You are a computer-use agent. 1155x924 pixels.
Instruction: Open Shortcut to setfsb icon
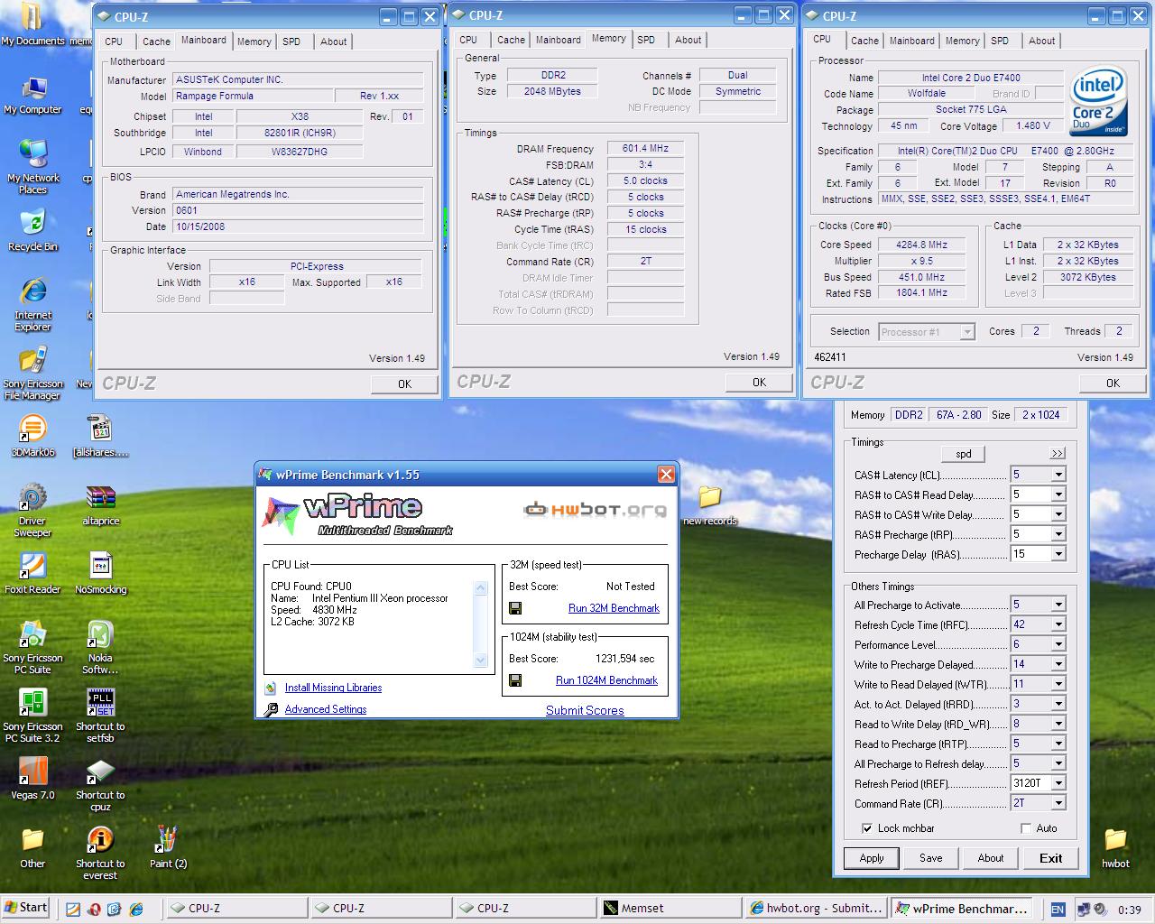(x=100, y=716)
